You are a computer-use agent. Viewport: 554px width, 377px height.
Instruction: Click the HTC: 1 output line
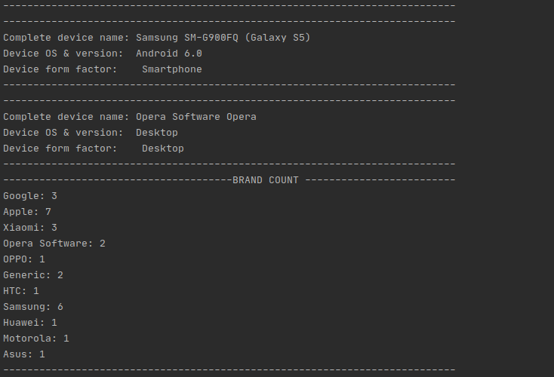[21, 291]
